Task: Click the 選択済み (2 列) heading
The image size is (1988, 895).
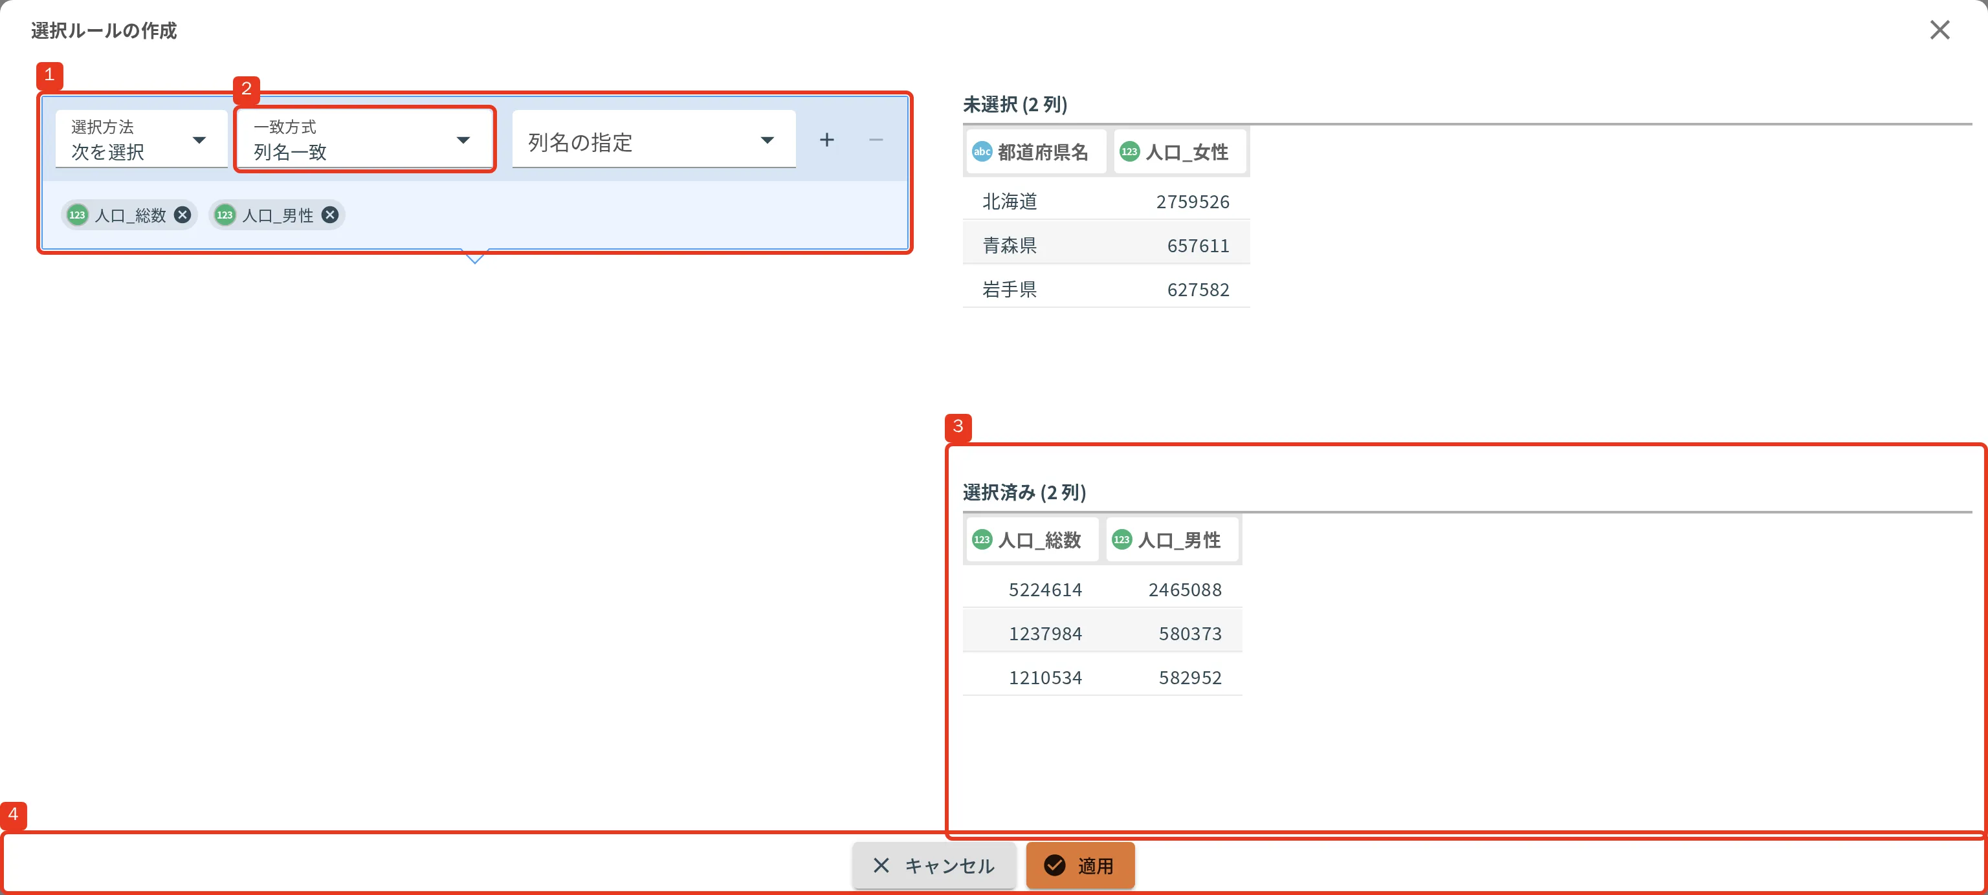Action: (x=1024, y=492)
